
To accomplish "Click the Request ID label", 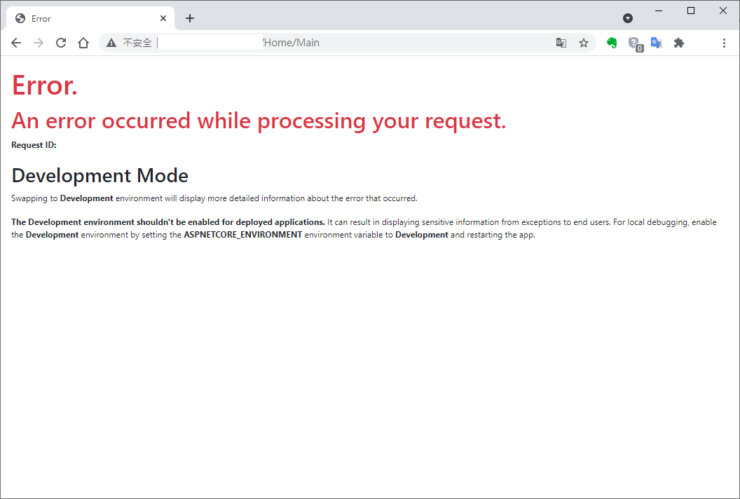I will (x=34, y=145).
